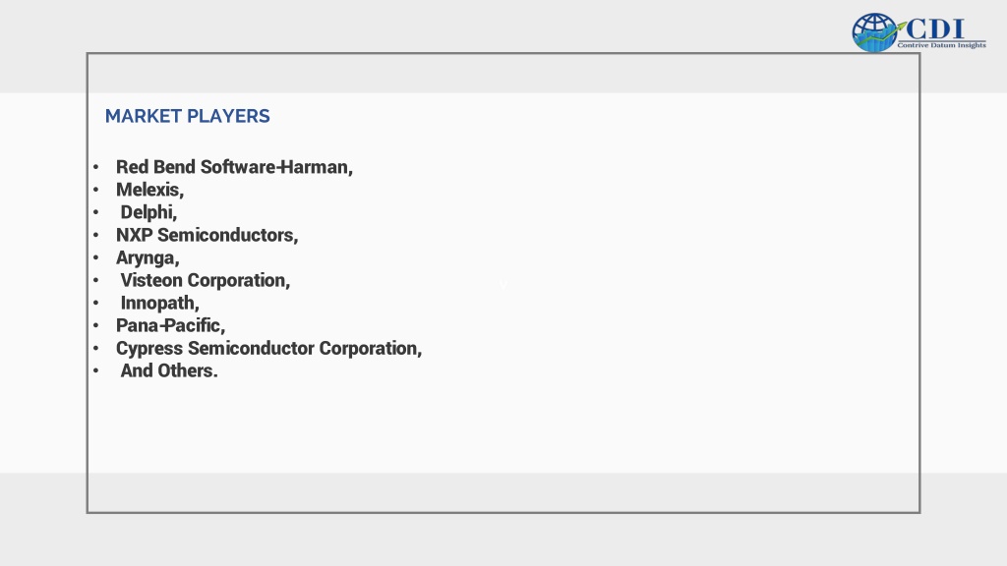Click the Pana-Pacific entry
1007x566 pixels.
(170, 325)
